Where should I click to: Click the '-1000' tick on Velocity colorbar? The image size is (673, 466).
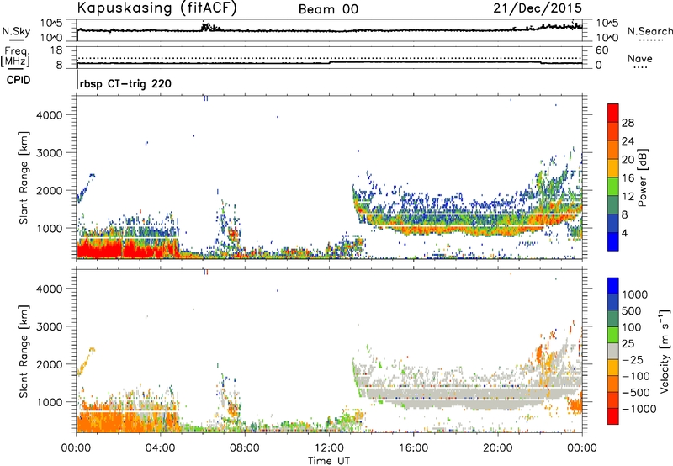point(639,409)
